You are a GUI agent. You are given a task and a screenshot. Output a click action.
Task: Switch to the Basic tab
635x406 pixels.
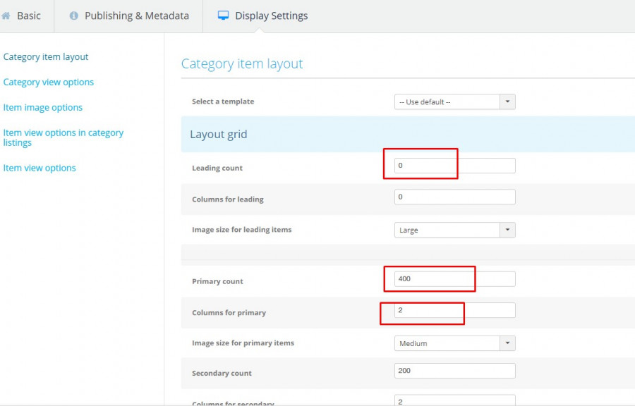(27, 16)
